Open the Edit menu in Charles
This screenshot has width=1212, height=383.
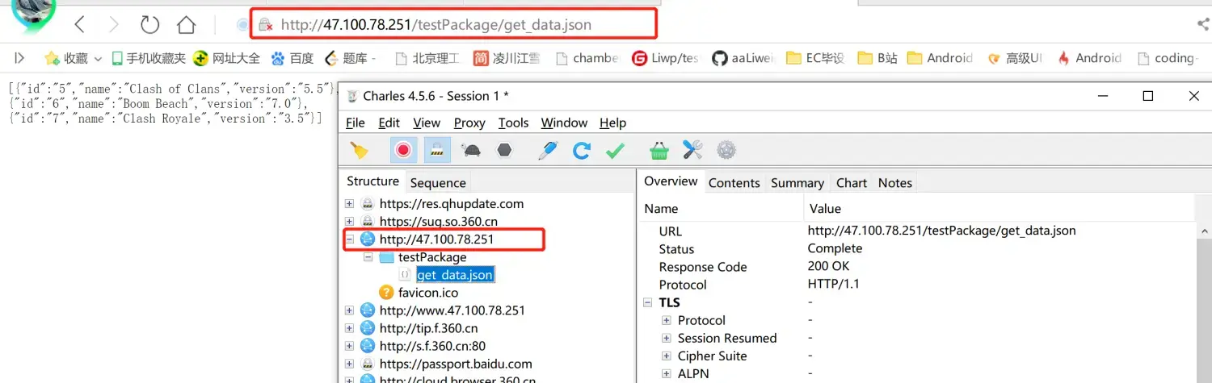pos(389,123)
